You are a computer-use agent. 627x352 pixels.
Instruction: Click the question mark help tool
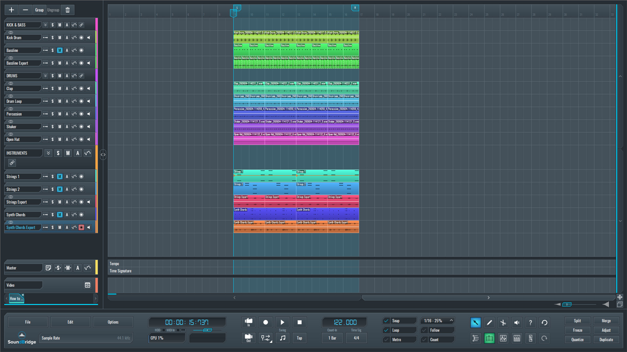coord(530,323)
